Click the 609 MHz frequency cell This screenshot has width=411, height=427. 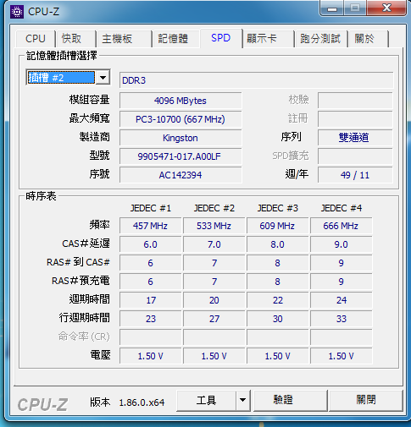coord(278,226)
